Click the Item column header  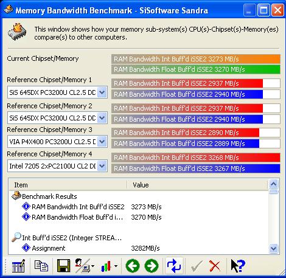(68, 185)
